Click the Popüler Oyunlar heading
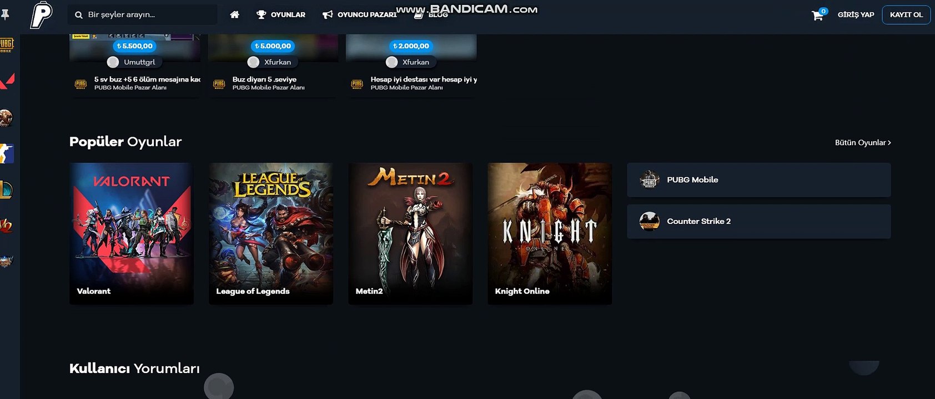 tap(125, 142)
